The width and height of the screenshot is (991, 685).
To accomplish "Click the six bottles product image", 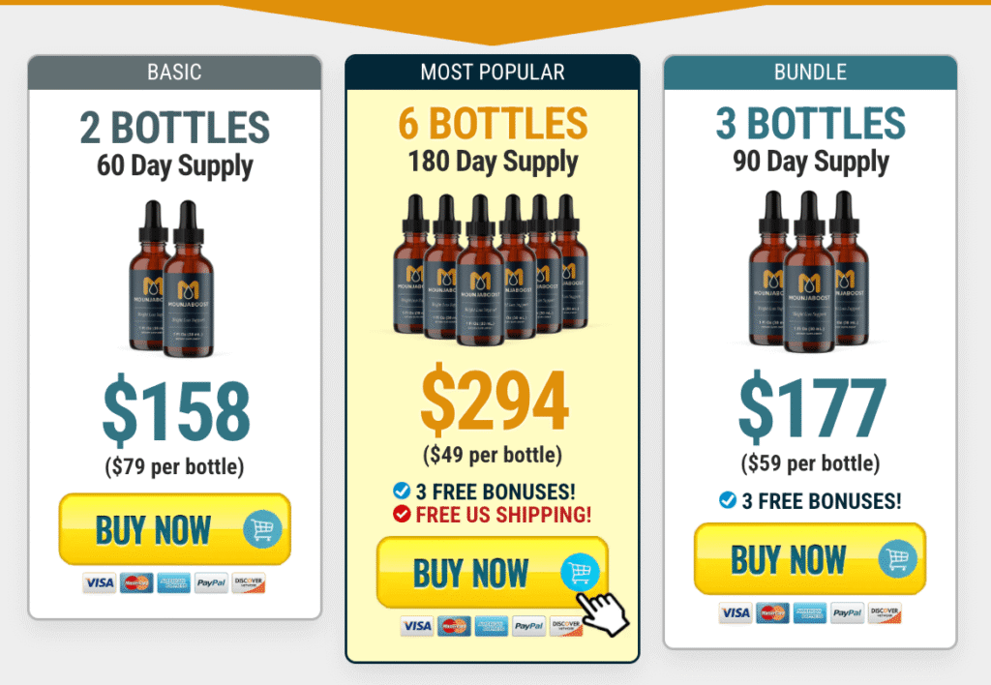I will (491, 269).
